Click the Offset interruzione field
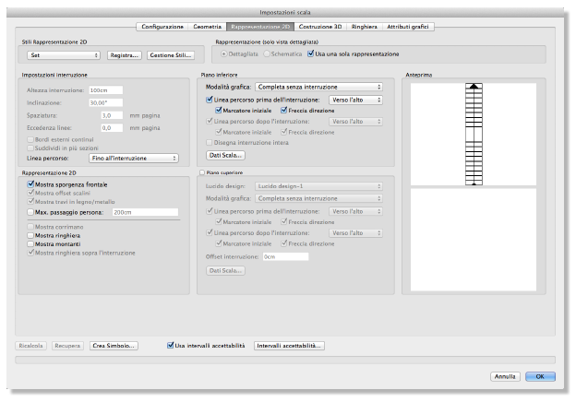Screen dimensions: 576x402 pos(285,256)
